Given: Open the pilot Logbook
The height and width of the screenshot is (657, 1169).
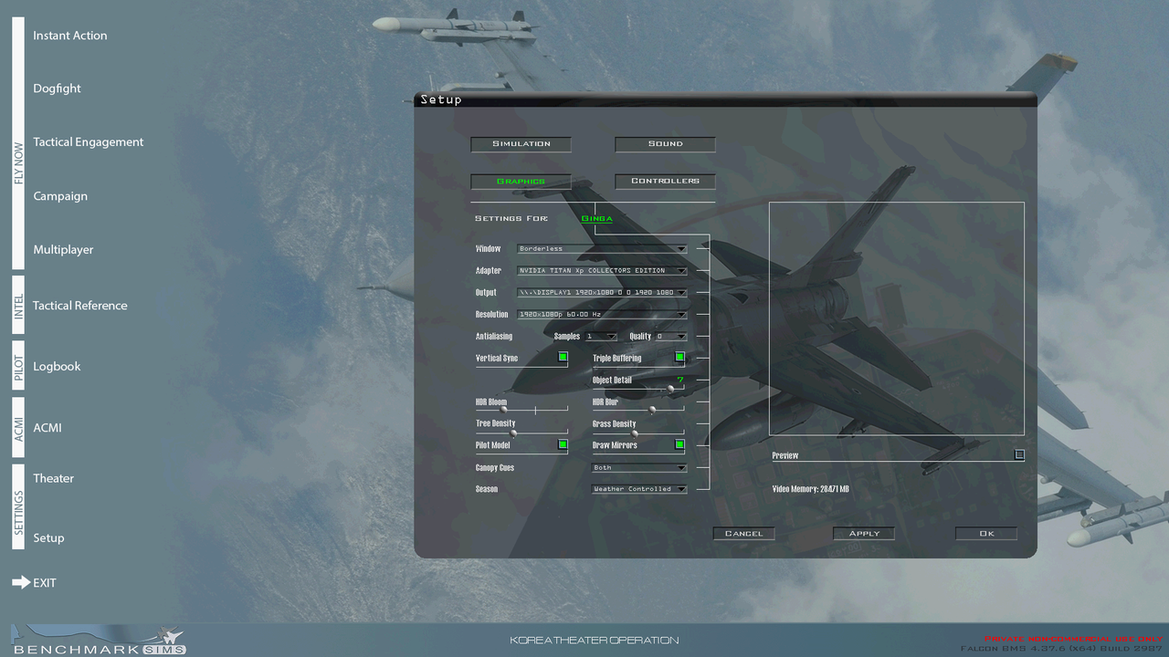Looking at the screenshot, I should [x=57, y=366].
